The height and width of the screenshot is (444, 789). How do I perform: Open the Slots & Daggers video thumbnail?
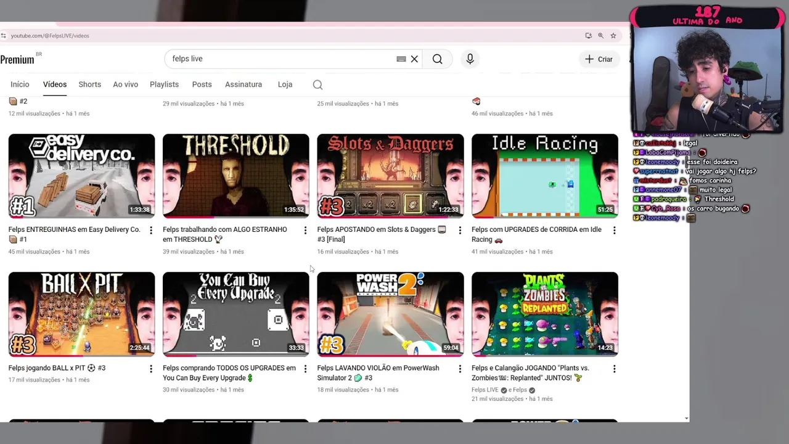(390, 176)
